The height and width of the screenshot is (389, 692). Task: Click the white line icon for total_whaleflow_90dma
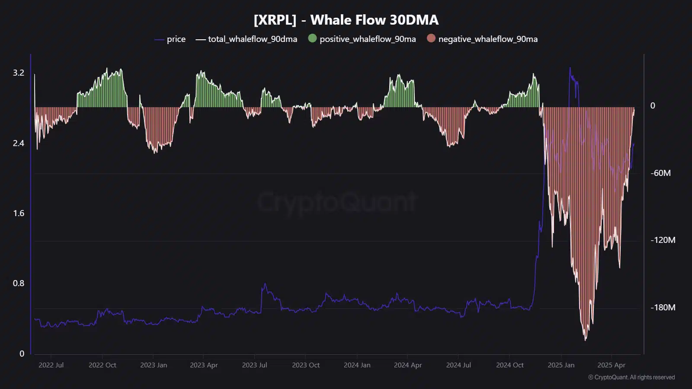click(200, 39)
